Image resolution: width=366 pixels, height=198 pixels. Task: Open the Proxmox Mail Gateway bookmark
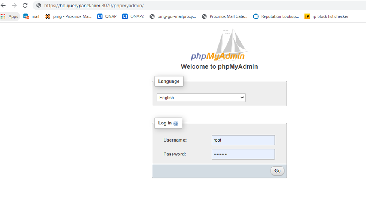[x=224, y=16]
